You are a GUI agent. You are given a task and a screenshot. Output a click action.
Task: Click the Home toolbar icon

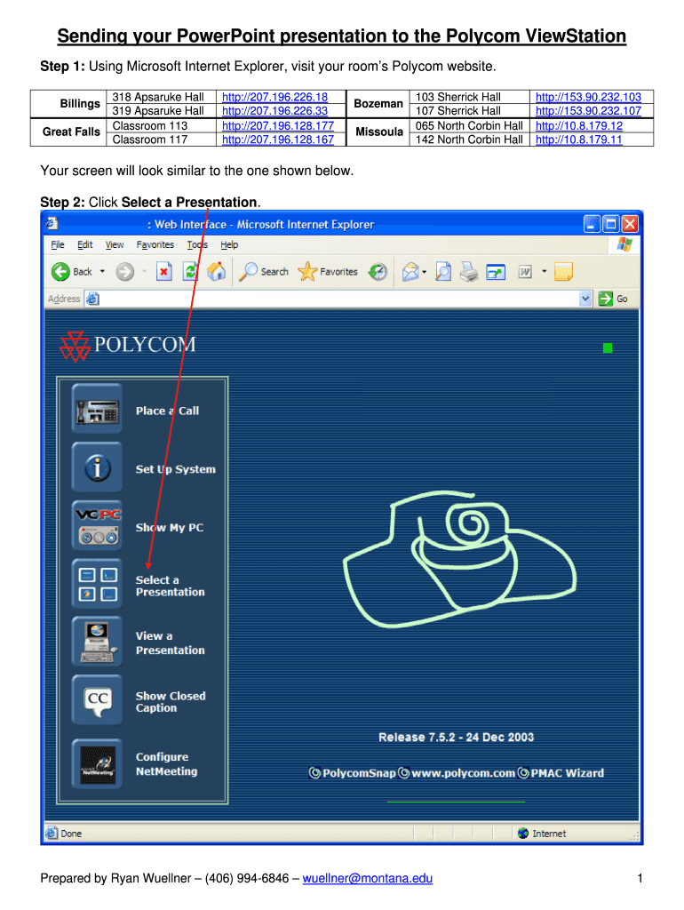pos(216,271)
